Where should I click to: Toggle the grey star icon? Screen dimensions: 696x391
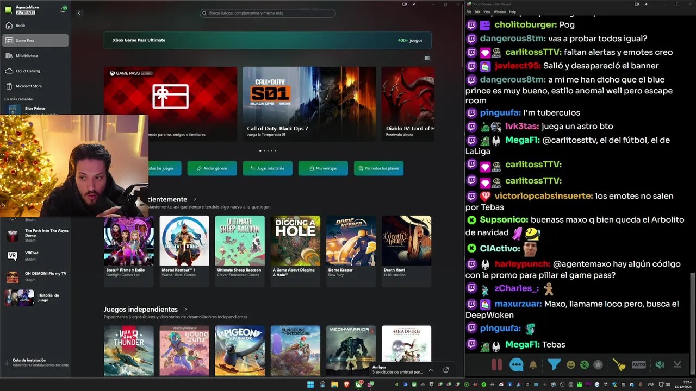[x=599, y=365]
